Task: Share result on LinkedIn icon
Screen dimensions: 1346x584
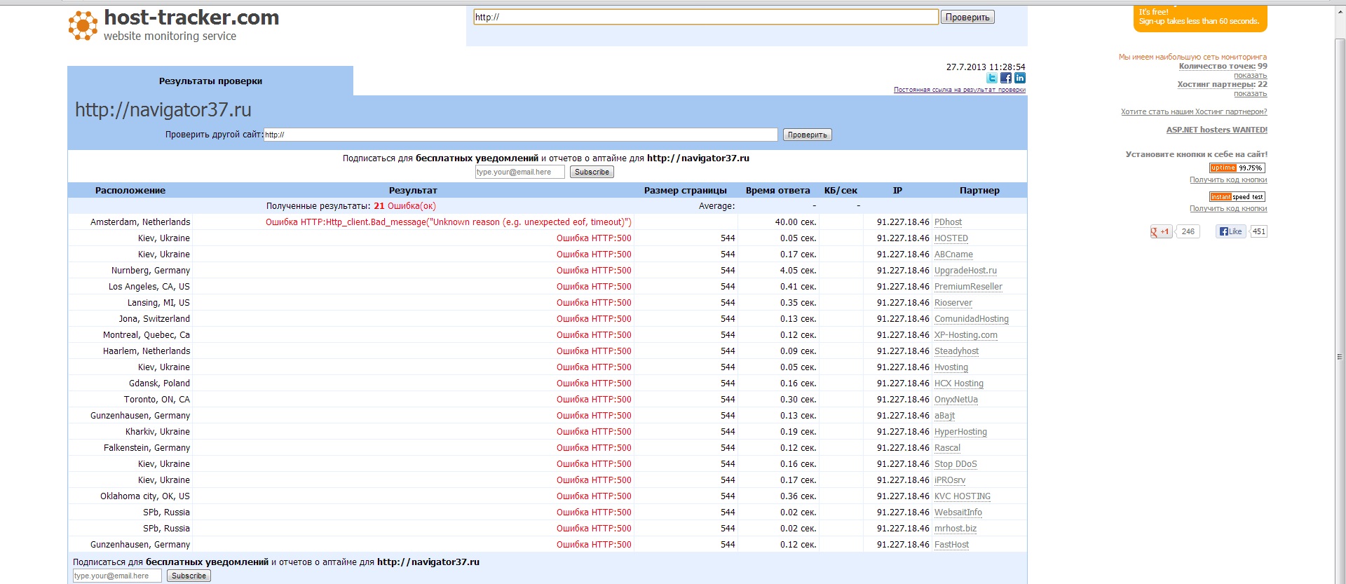Action: tap(1020, 78)
